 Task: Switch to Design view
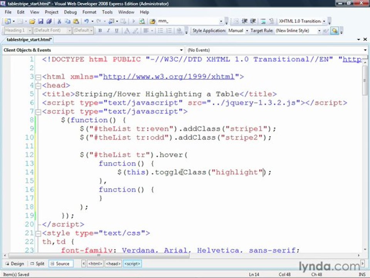[x=15, y=264]
